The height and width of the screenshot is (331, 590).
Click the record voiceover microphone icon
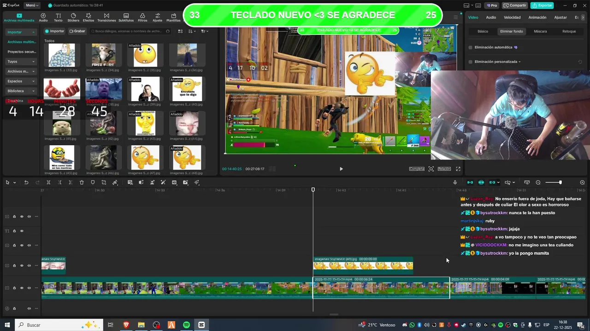click(455, 183)
